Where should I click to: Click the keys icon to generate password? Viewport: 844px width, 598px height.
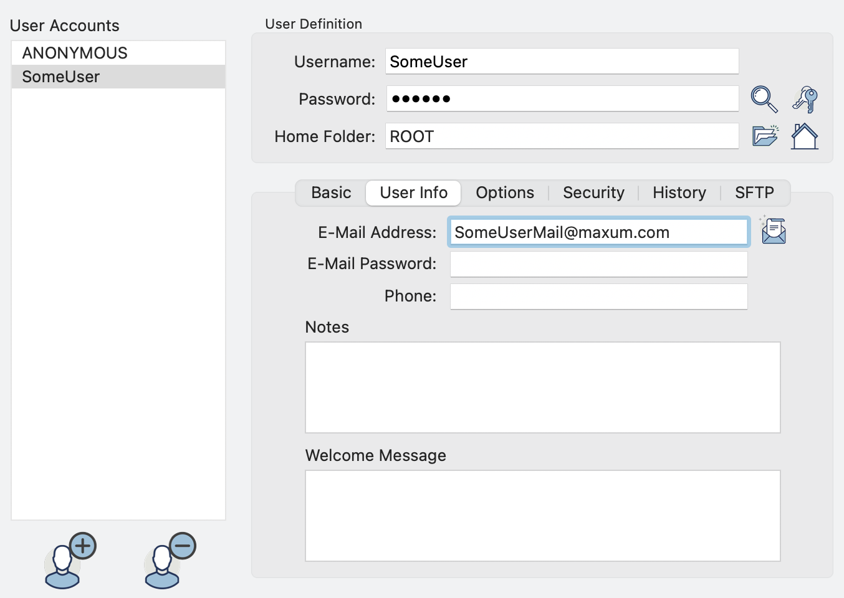point(805,99)
